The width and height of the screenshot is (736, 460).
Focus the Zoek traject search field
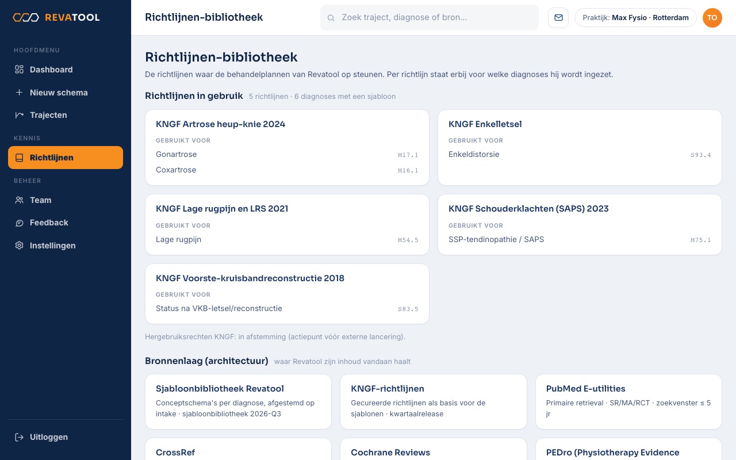(x=430, y=18)
